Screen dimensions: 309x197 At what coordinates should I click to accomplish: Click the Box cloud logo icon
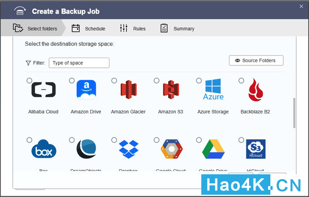(44, 149)
